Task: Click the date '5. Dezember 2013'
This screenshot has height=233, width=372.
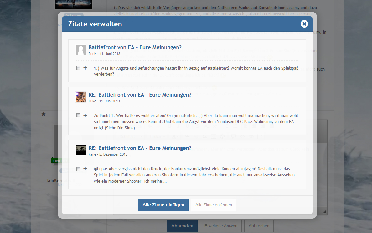Action: [113, 154]
